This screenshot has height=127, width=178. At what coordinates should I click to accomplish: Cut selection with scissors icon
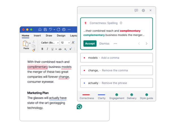coord(34,41)
